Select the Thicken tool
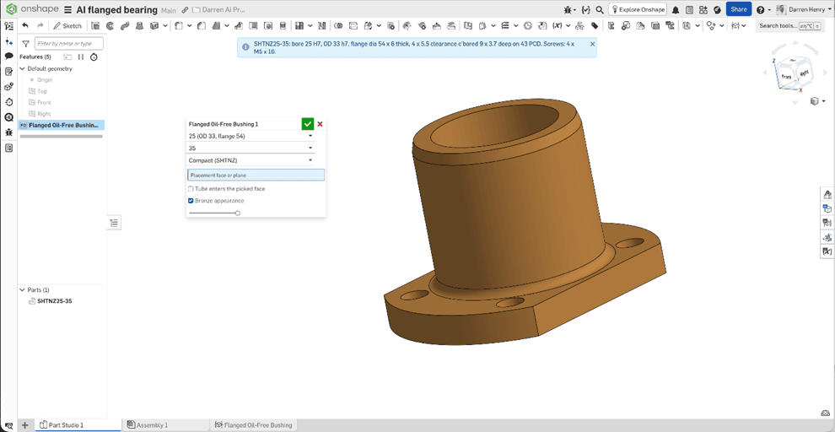Image resolution: width=835 pixels, height=432 pixels. [x=155, y=25]
